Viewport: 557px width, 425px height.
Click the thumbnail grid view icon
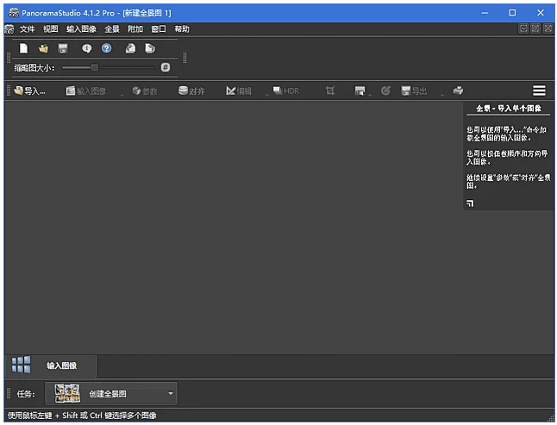[x=21, y=365]
